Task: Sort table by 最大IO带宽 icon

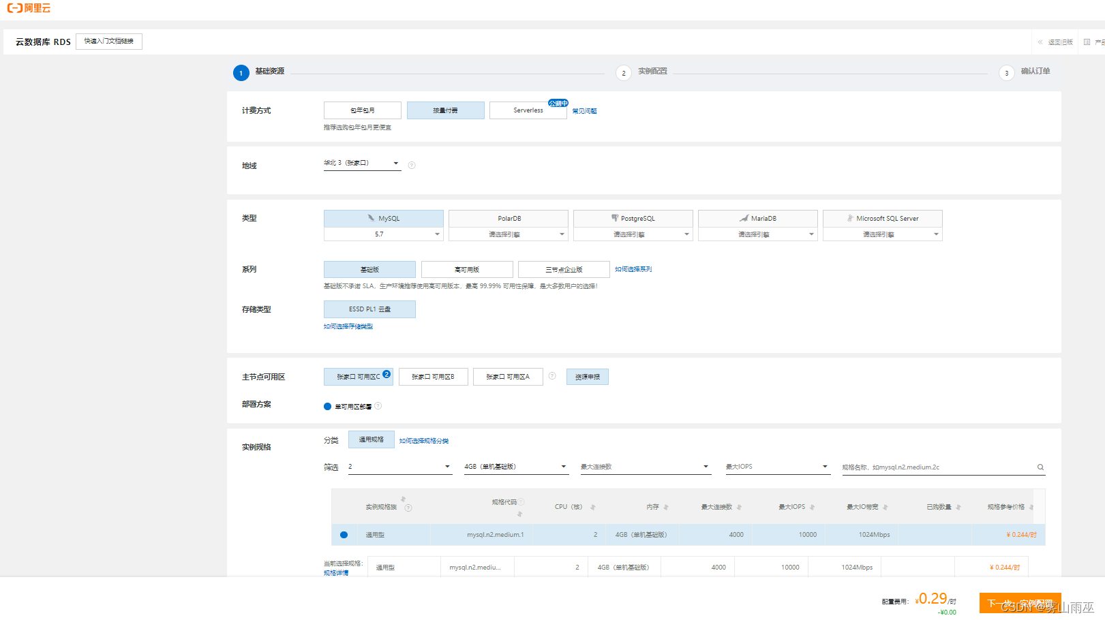Action: pos(885,507)
